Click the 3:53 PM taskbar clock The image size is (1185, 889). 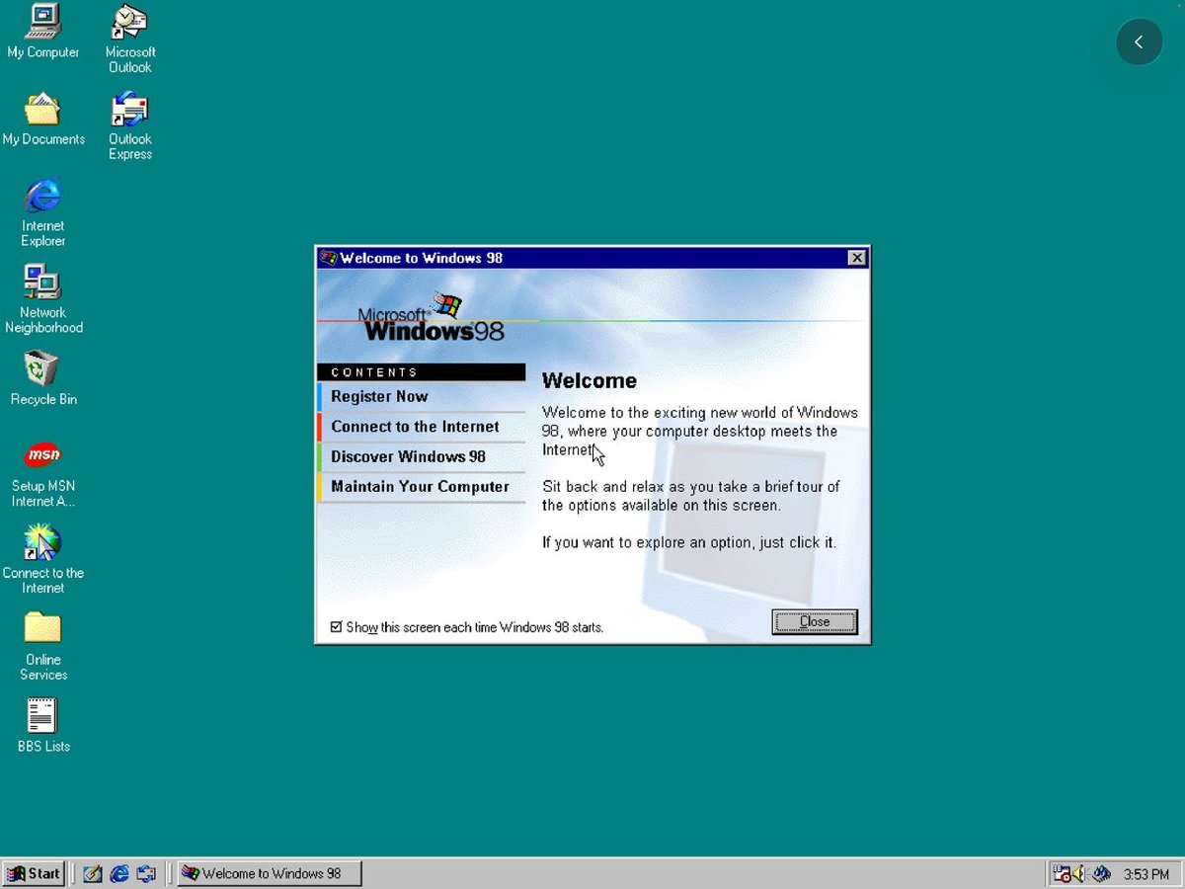coord(1145,874)
